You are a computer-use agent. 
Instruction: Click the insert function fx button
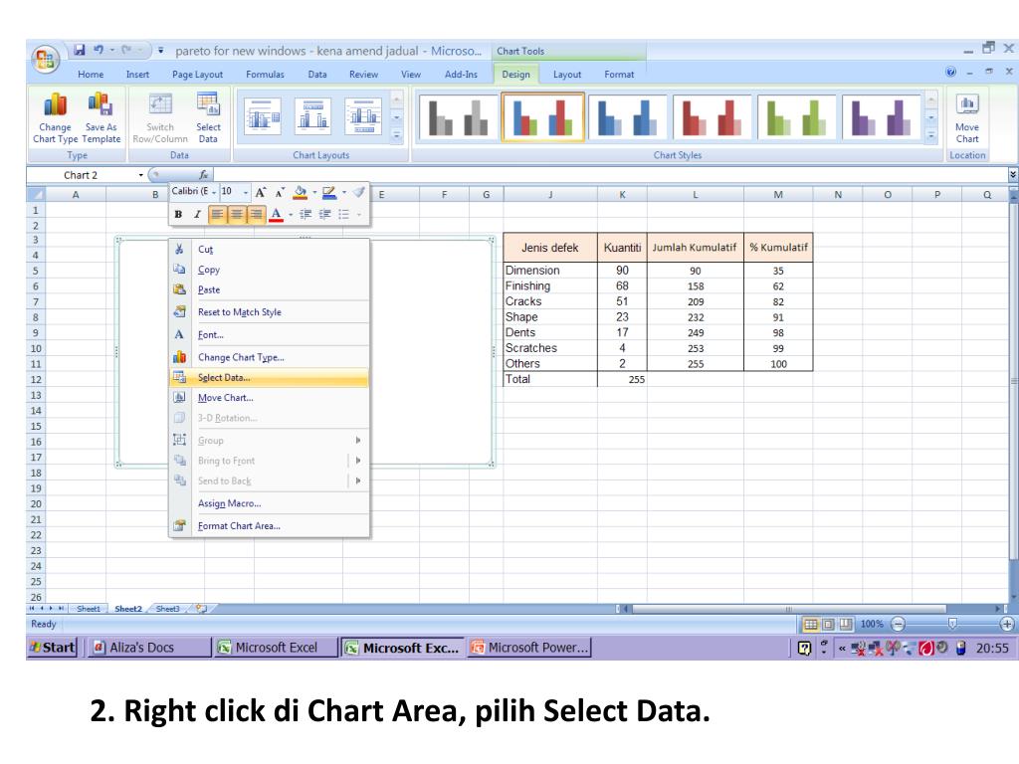pyautogui.click(x=203, y=175)
